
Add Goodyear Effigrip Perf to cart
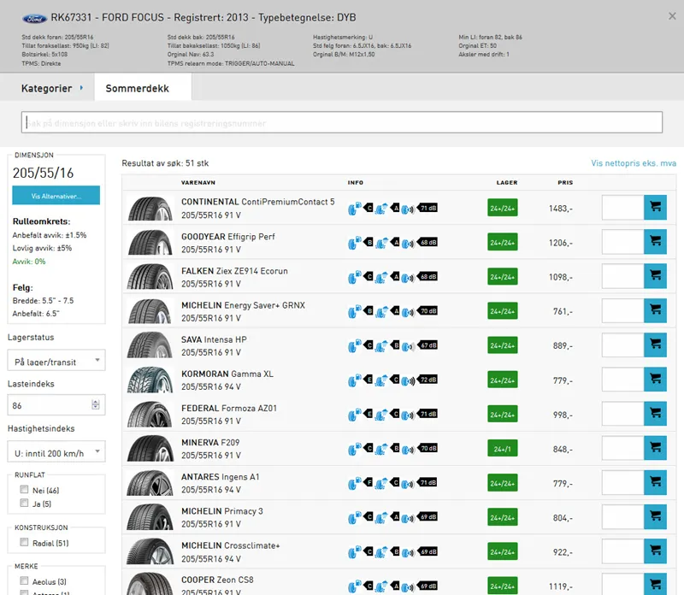[655, 242]
